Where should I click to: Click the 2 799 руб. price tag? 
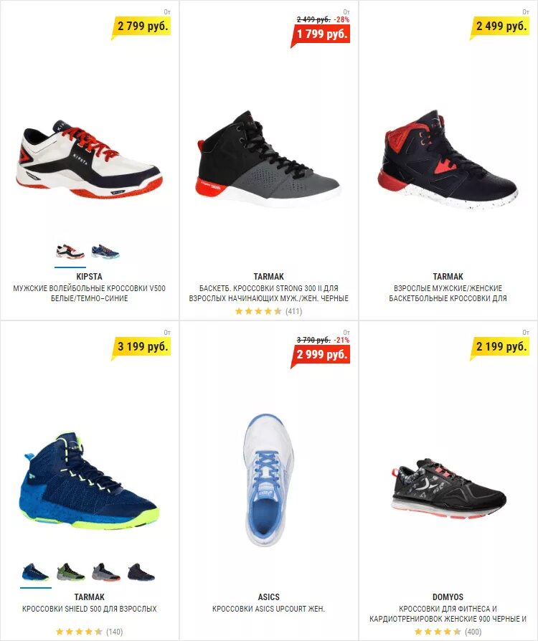(141, 27)
